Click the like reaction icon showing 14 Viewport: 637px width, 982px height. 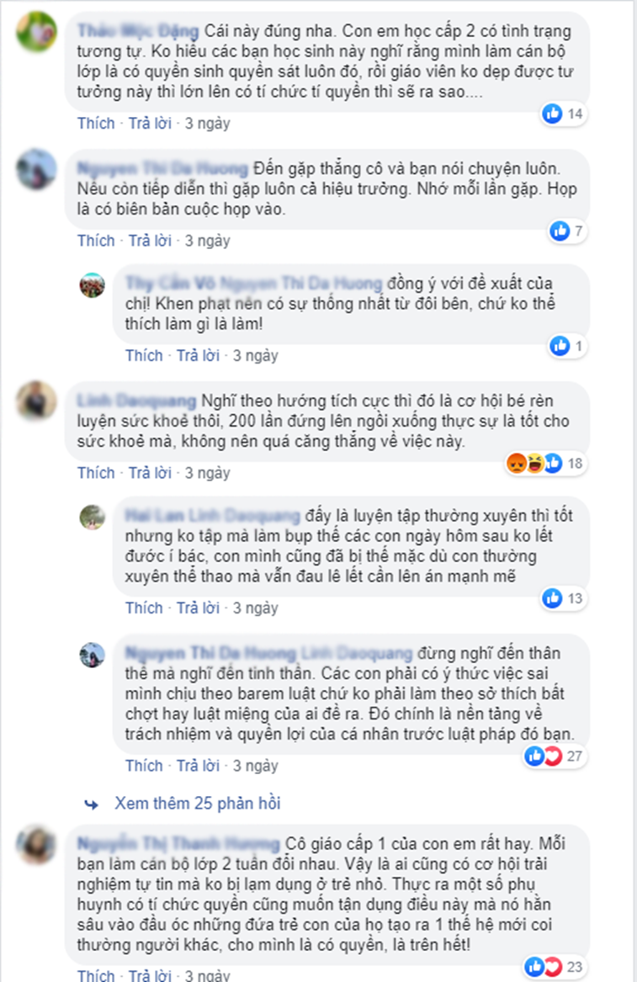(x=553, y=114)
